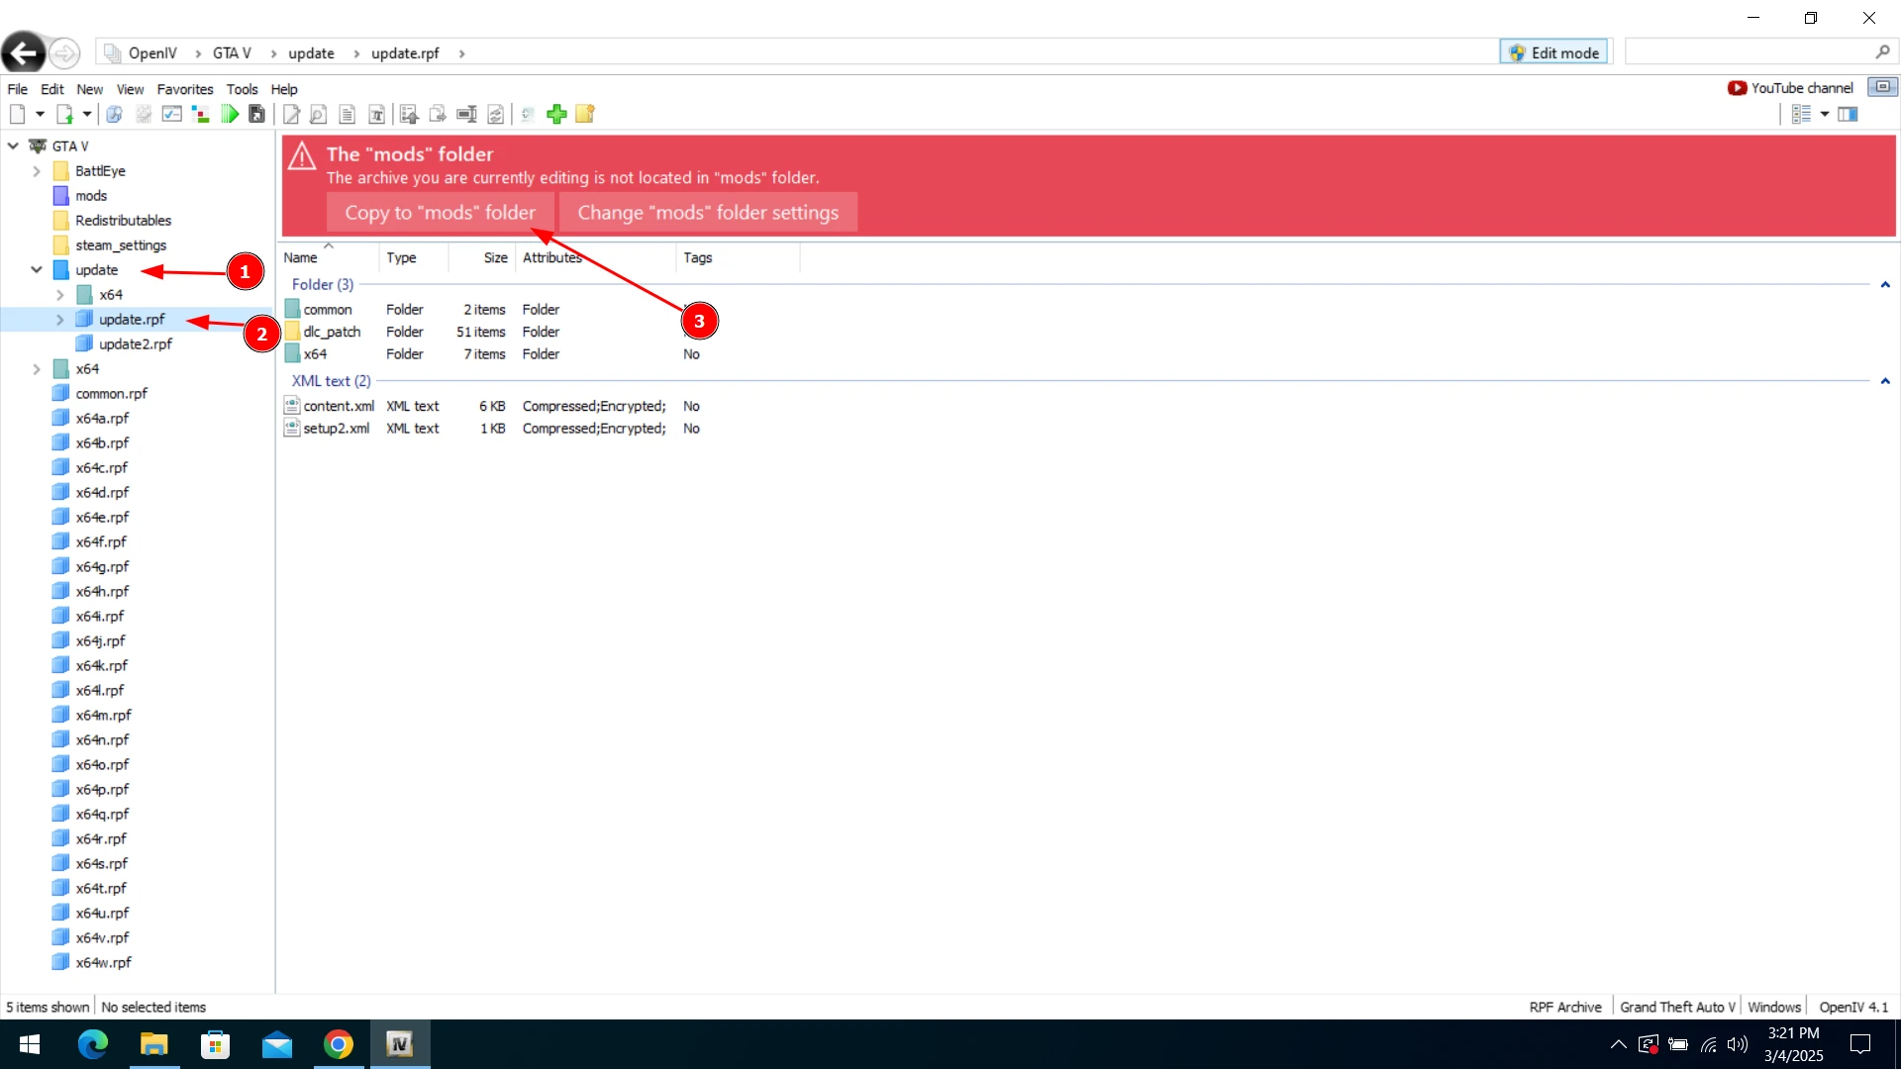This screenshot has height=1069, width=1901.
Task: Open File Explorer from the taskbar
Action: pos(153,1044)
